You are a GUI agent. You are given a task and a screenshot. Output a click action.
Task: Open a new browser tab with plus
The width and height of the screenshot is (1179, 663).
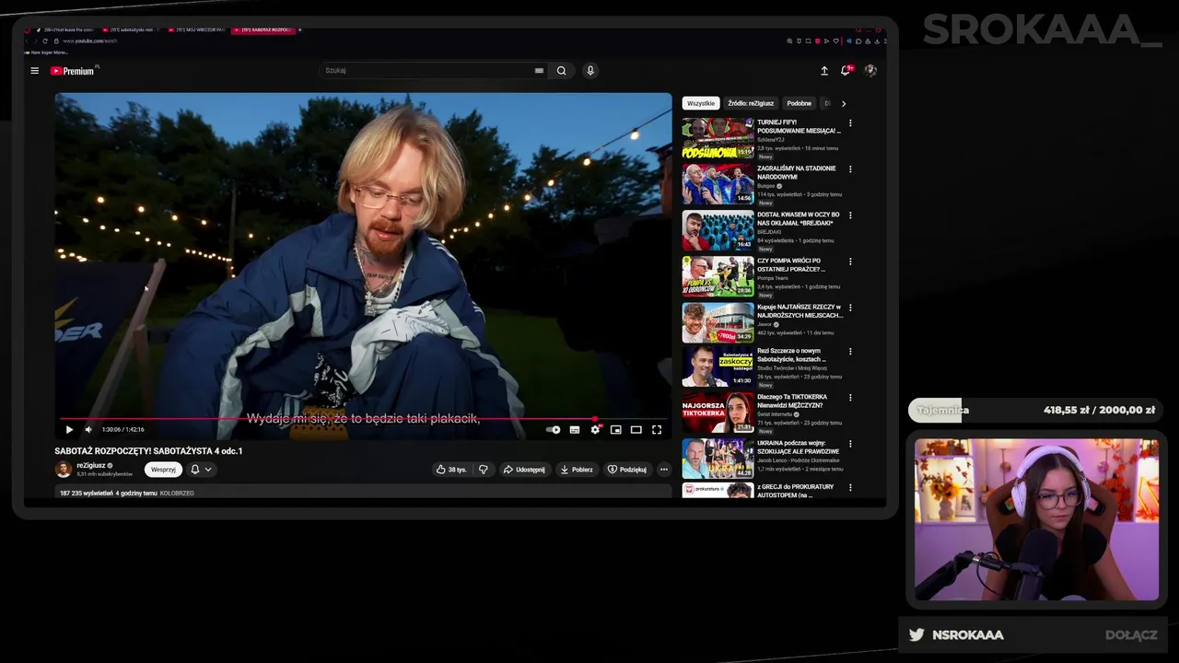(300, 29)
